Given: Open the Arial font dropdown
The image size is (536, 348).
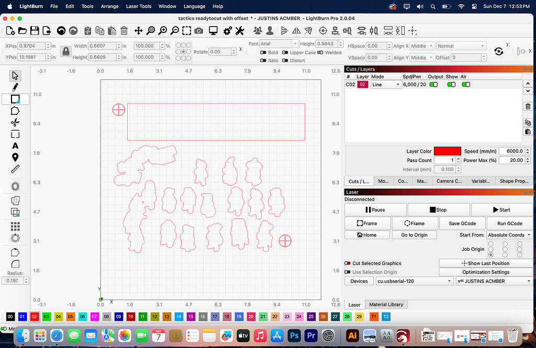Looking at the screenshot, I should tap(279, 43).
